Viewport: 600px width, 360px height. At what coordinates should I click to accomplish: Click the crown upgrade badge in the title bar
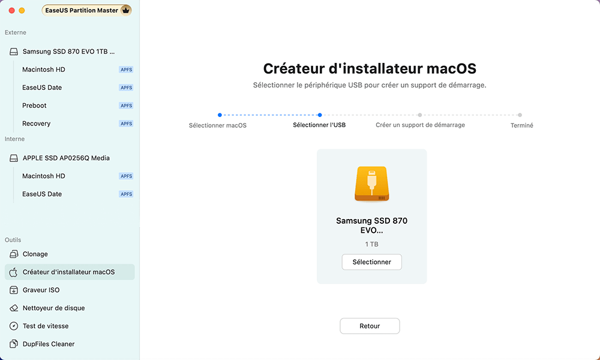(x=125, y=10)
